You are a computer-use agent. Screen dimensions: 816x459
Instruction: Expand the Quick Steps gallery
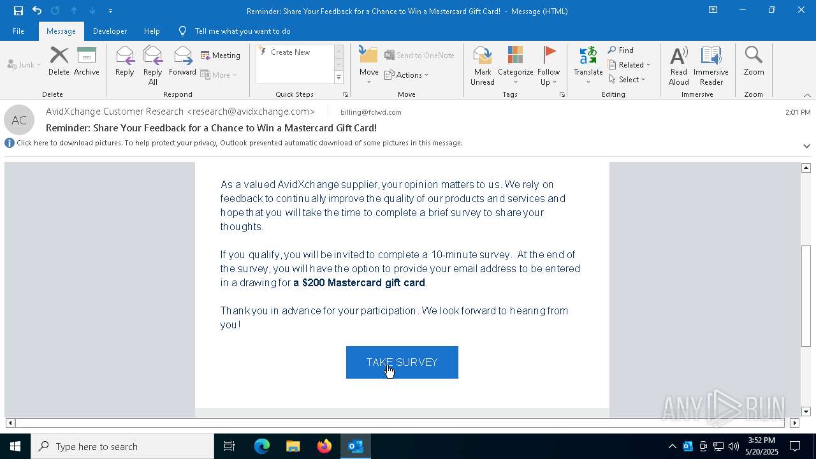[339, 77]
